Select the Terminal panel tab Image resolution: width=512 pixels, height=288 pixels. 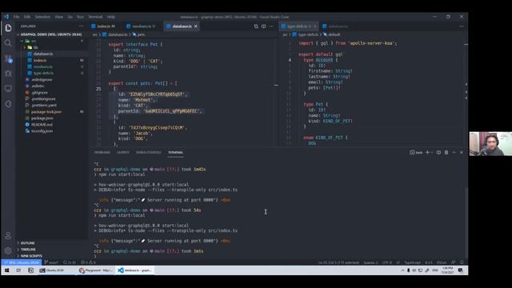tap(175, 153)
